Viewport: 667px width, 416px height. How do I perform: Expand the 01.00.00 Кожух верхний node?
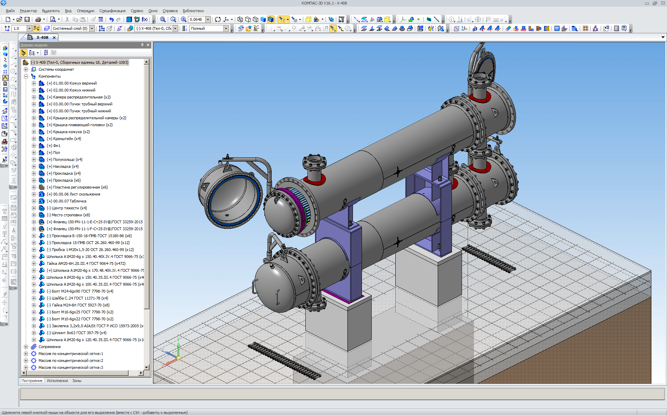point(34,83)
